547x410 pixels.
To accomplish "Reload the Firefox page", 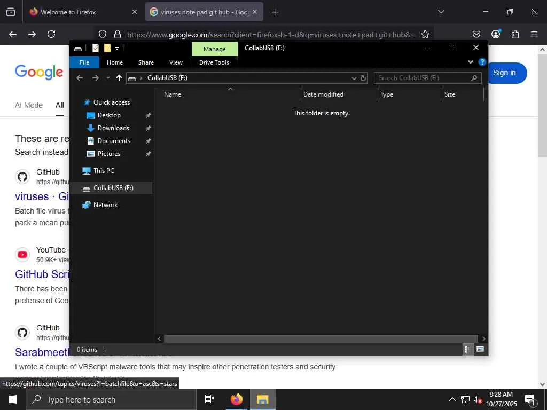I will point(51,34).
